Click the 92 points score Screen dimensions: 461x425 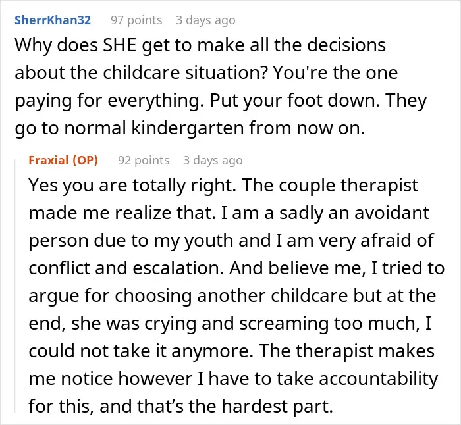coord(144,161)
